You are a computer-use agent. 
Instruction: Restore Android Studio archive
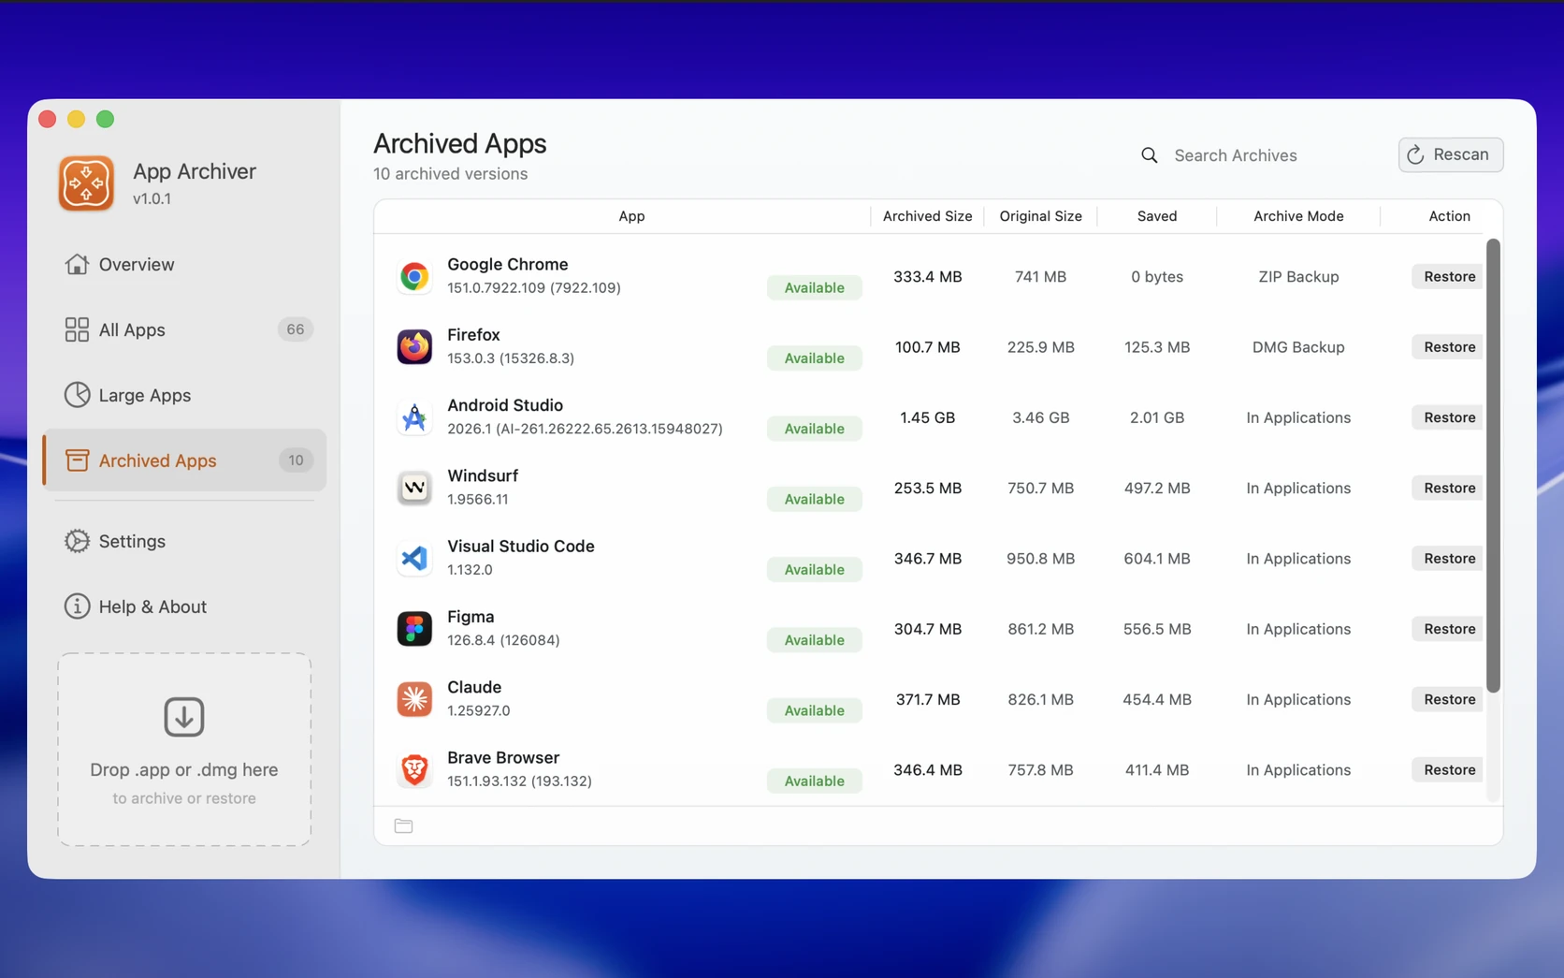1449,417
